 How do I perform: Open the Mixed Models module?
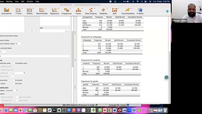coord(42,11)
